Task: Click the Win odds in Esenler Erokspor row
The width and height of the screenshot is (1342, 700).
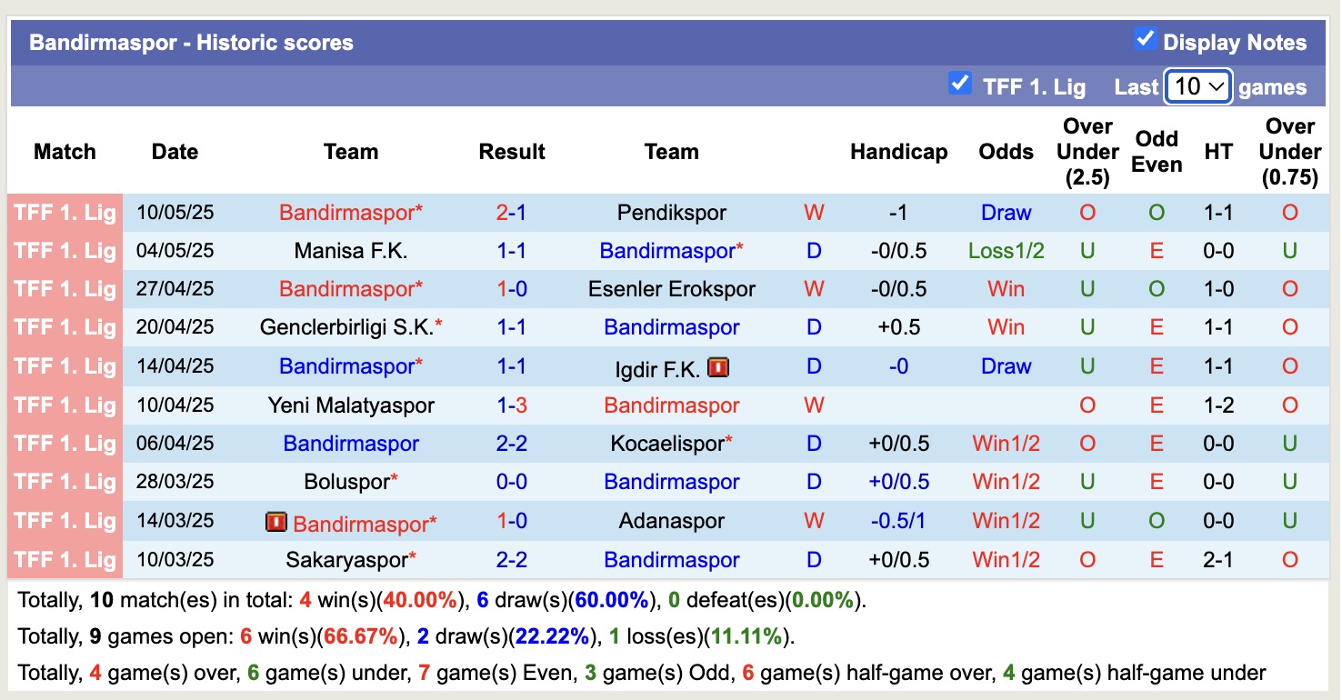Action: 1006,289
